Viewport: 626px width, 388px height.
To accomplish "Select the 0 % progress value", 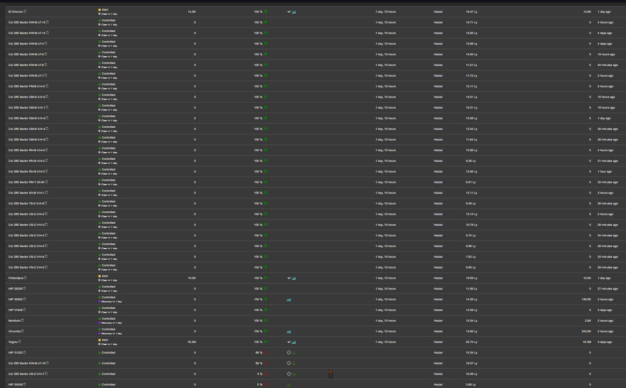I will tap(259, 384).
